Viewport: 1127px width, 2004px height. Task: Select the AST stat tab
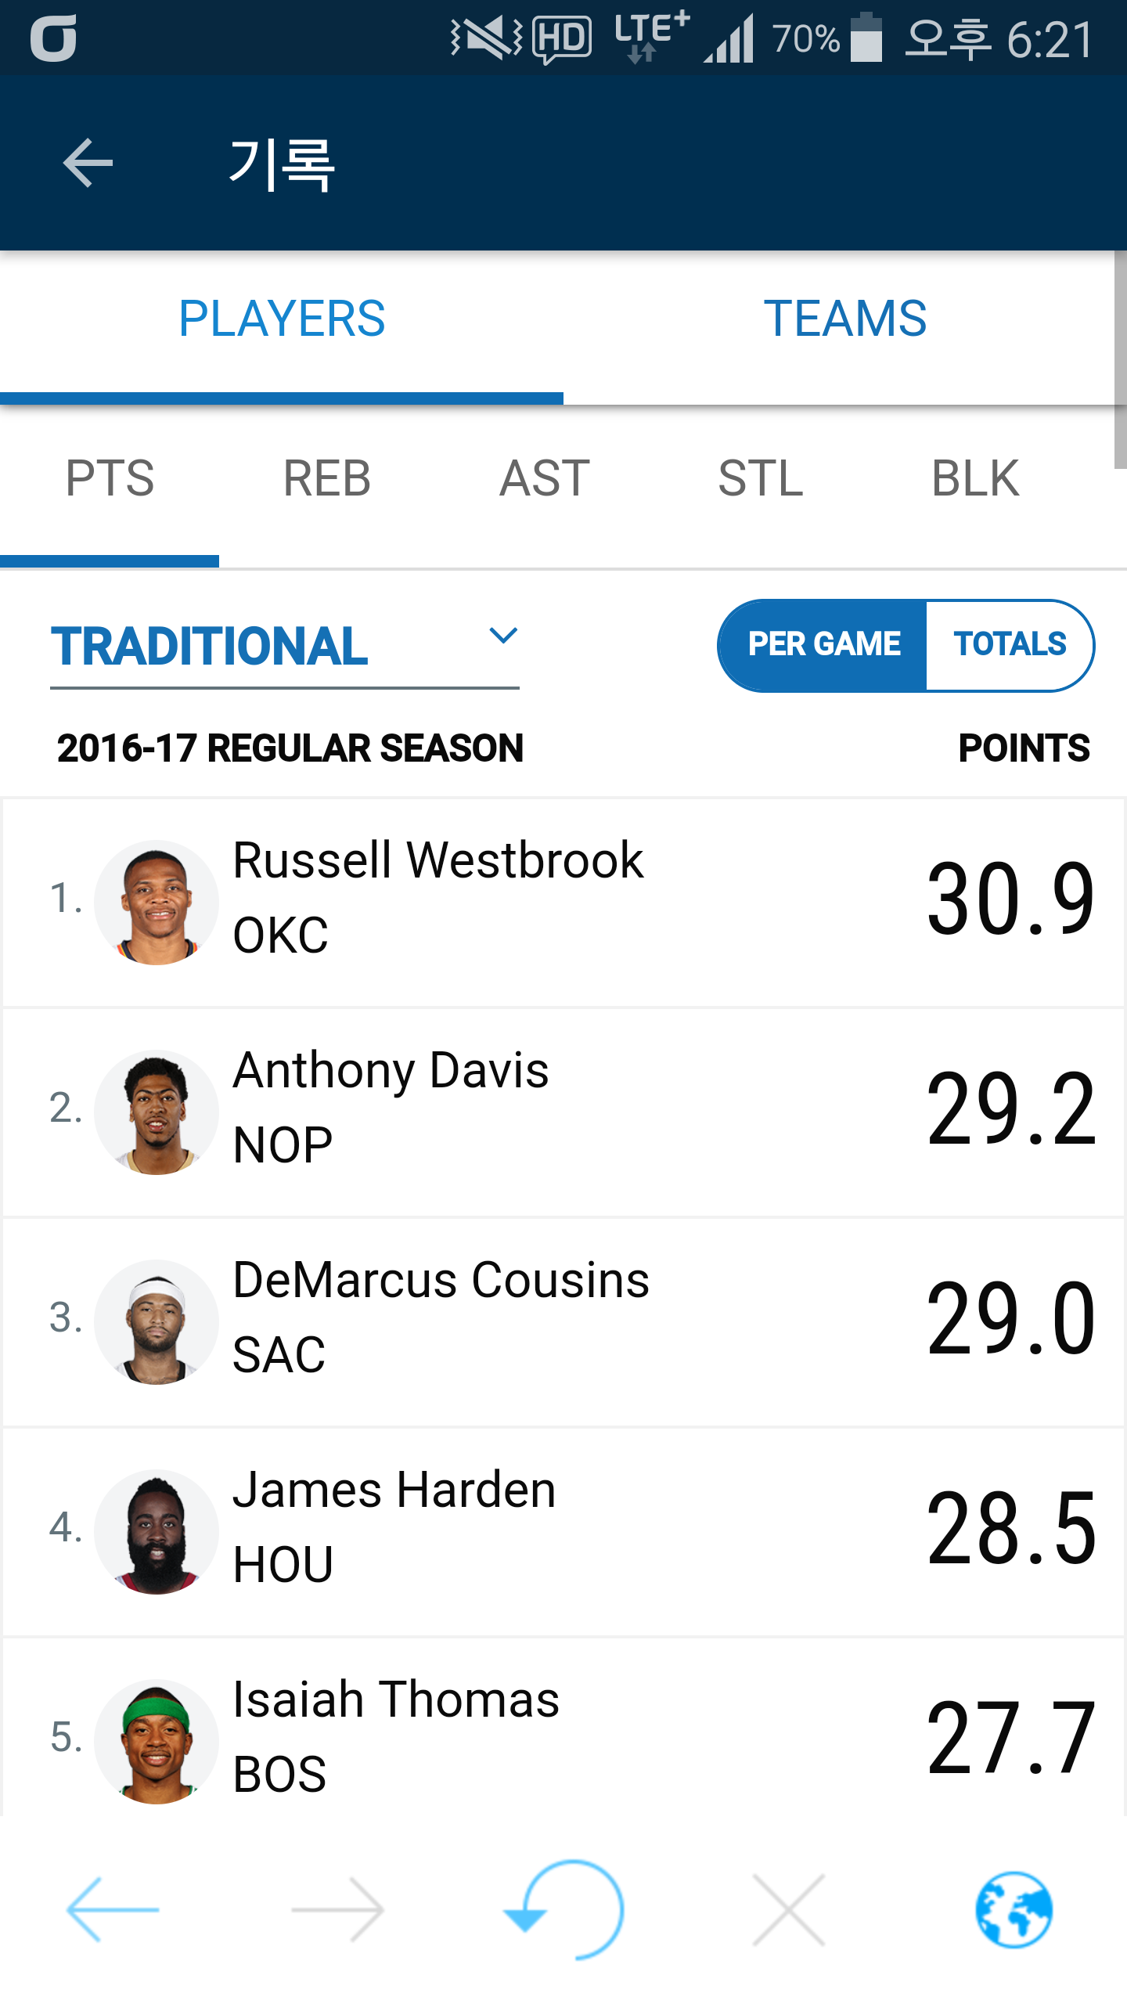pyautogui.click(x=545, y=478)
